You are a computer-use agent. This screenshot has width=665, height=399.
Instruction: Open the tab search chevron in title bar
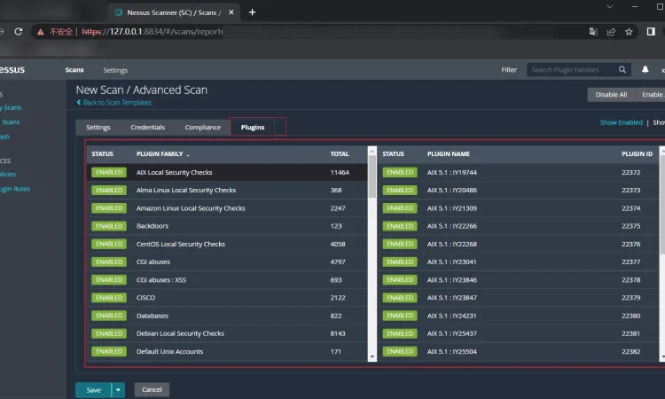coord(609,7)
